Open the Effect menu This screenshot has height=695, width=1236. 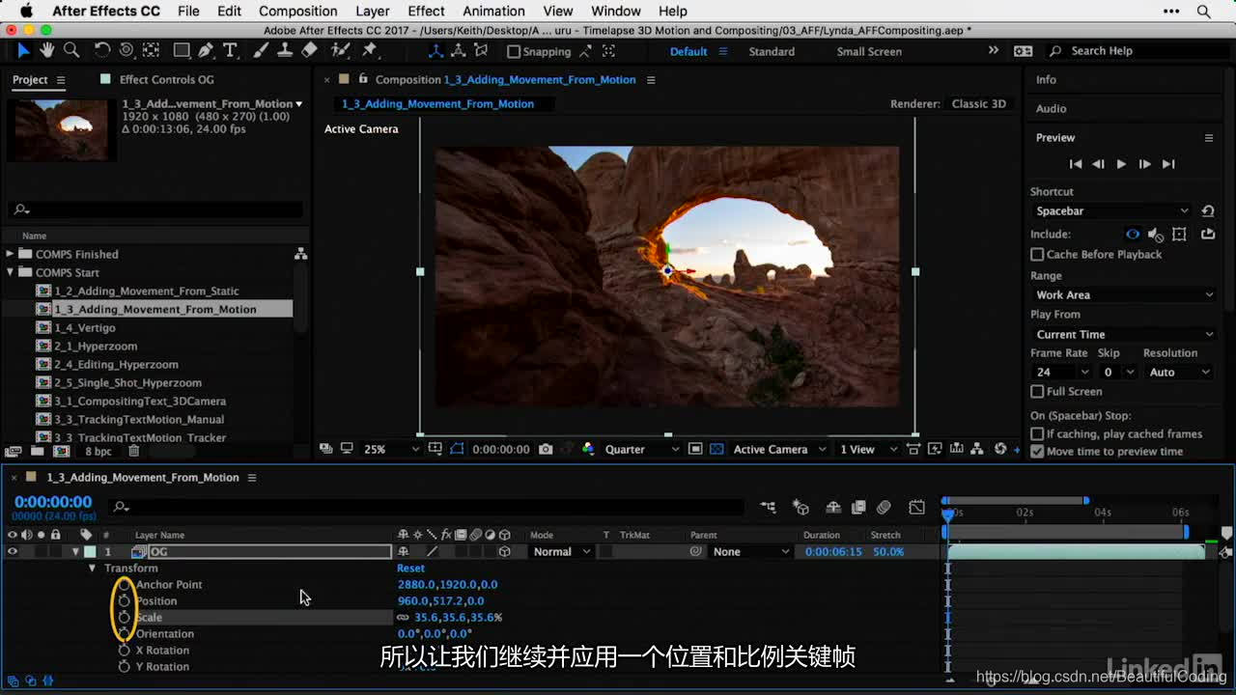[x=426, y=12]
